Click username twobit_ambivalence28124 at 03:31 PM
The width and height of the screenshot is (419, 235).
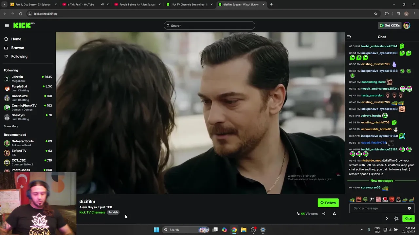(379, 46)
